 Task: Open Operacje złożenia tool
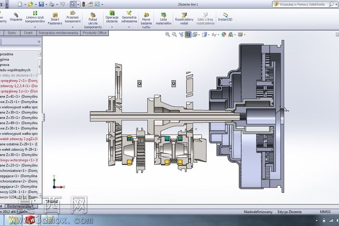point(112,17)
